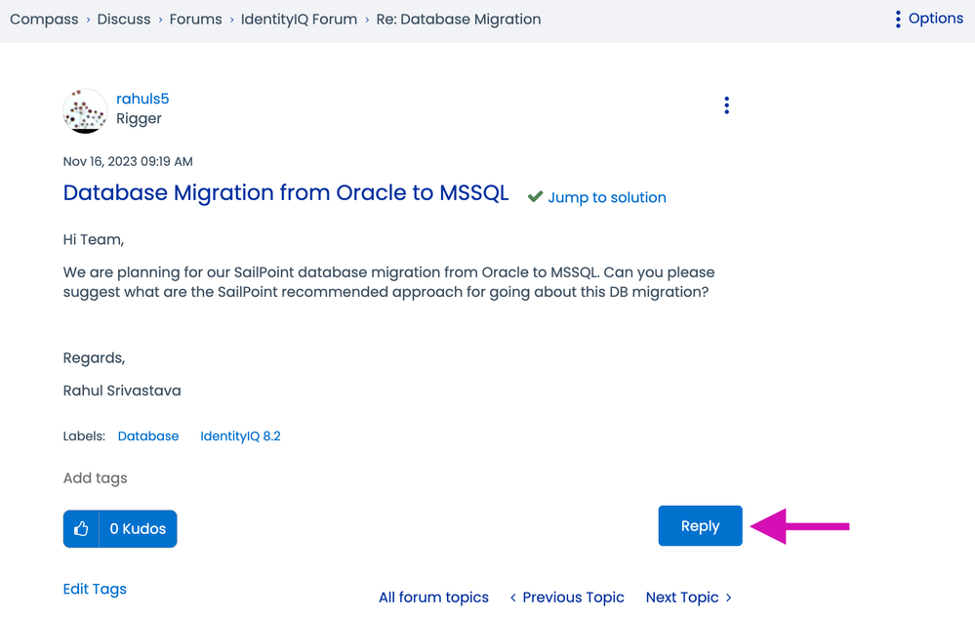Screen dimensions: 975x620
Task: Select the Database label
Action: pos(148,436)
